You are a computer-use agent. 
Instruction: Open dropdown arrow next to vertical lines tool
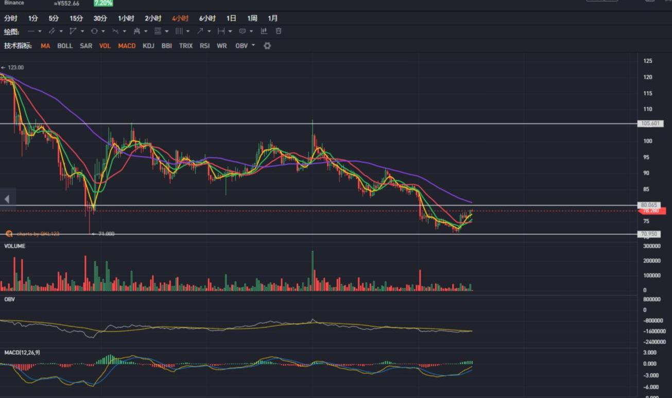click(188, 31)
